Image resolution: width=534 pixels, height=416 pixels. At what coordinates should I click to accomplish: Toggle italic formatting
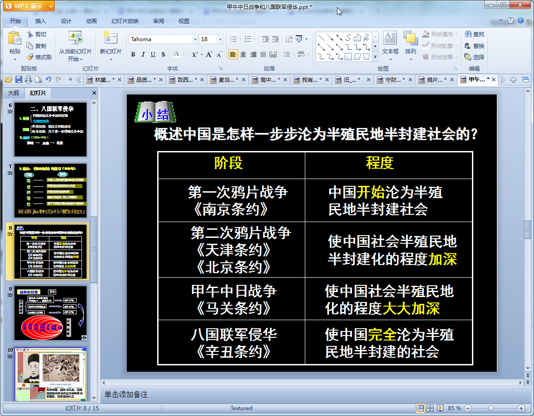(143, 54)
